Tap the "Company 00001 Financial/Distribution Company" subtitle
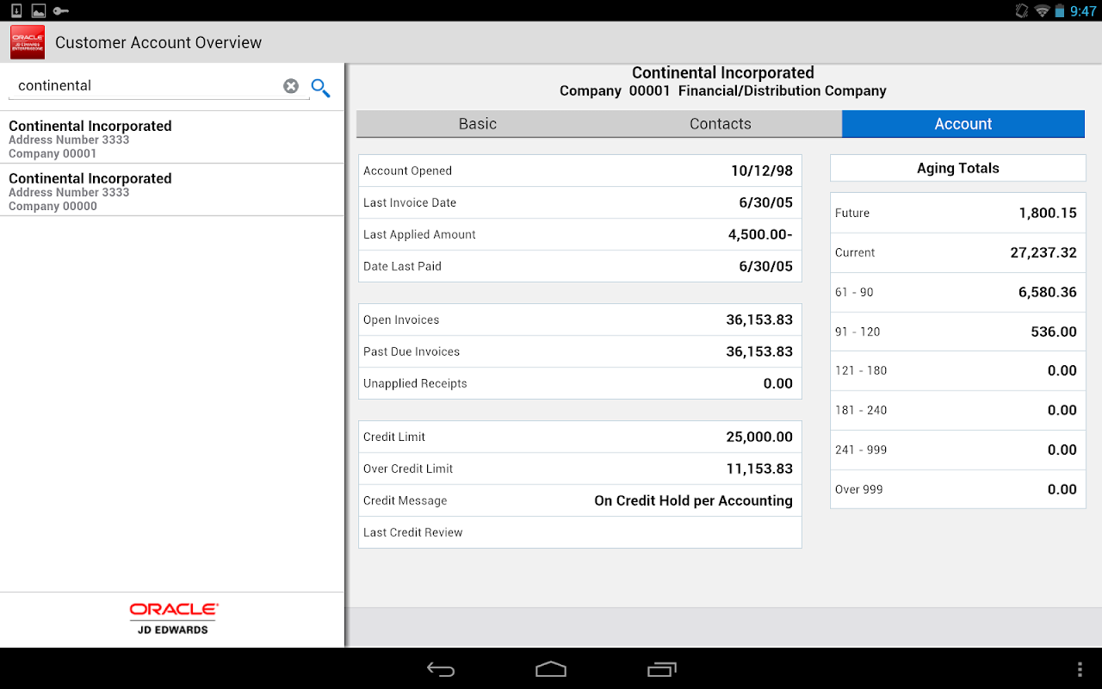 723,91
